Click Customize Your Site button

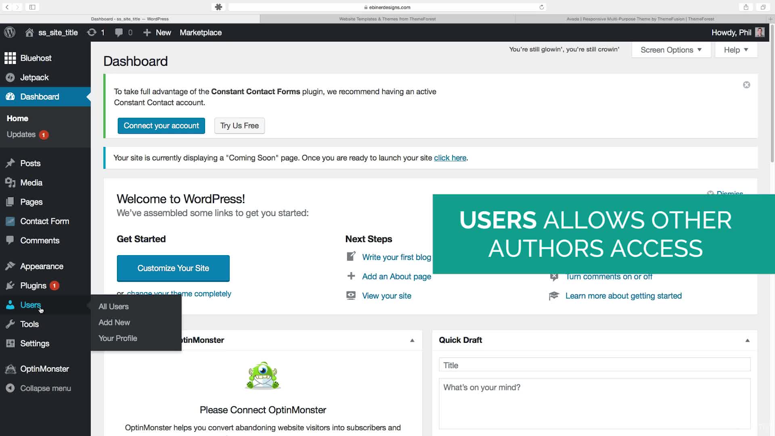[x=173, y=268]
